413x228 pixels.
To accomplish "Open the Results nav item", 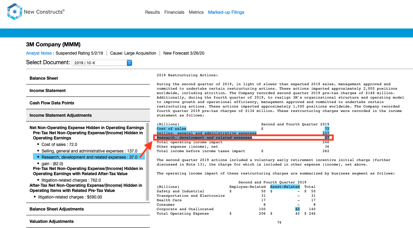I will tap(152, 12).
